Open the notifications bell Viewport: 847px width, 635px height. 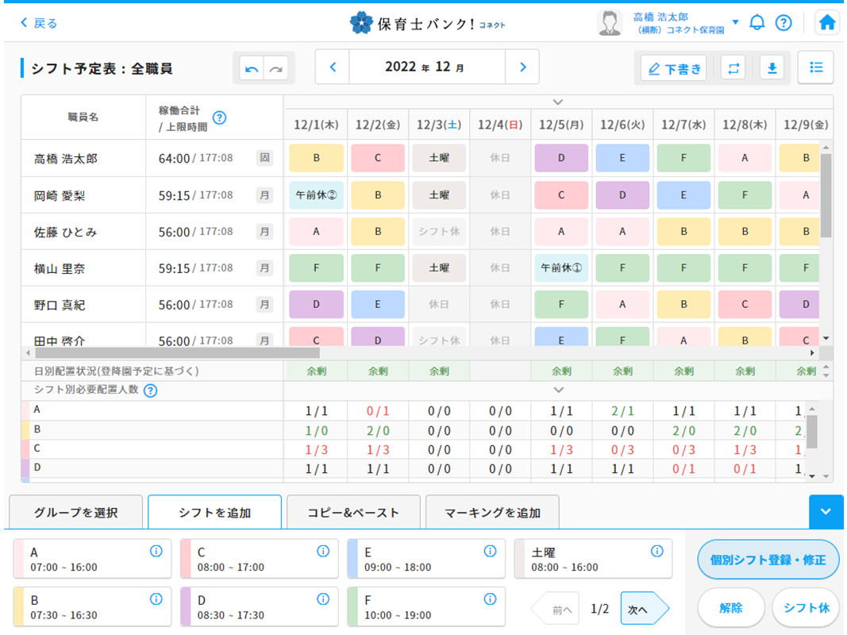(x=757, y=23)
